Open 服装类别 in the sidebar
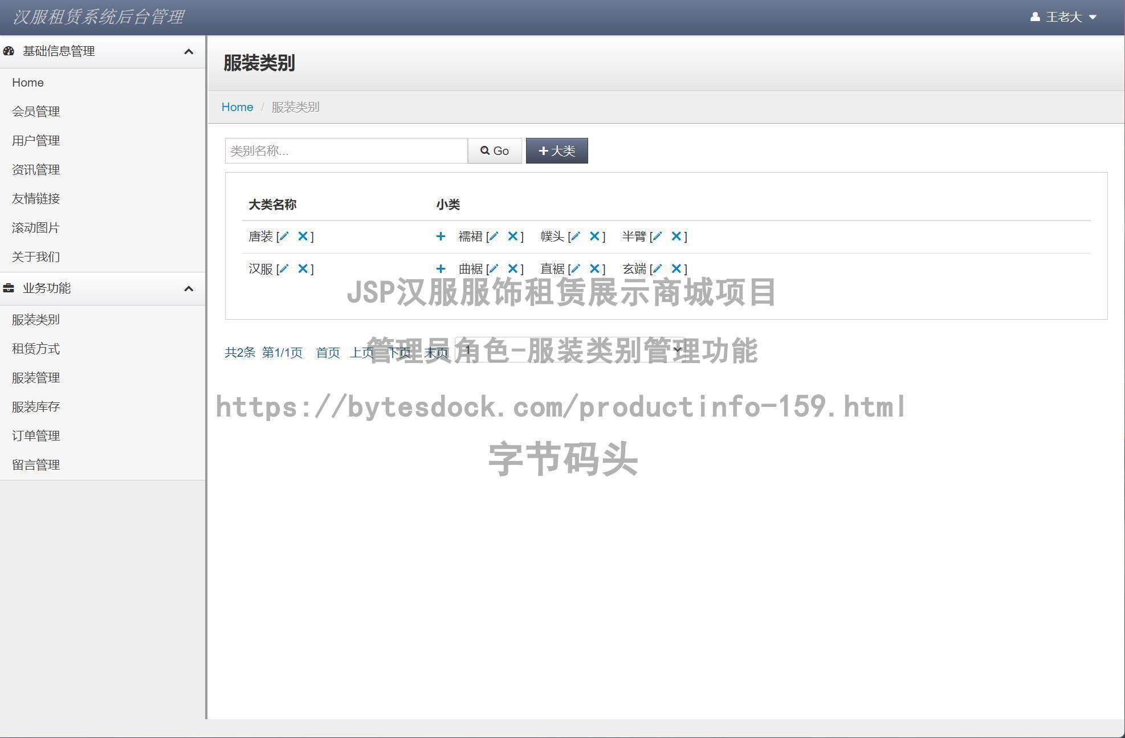The width and height of the screenshot is (1125, 738). tap(36, 320)
